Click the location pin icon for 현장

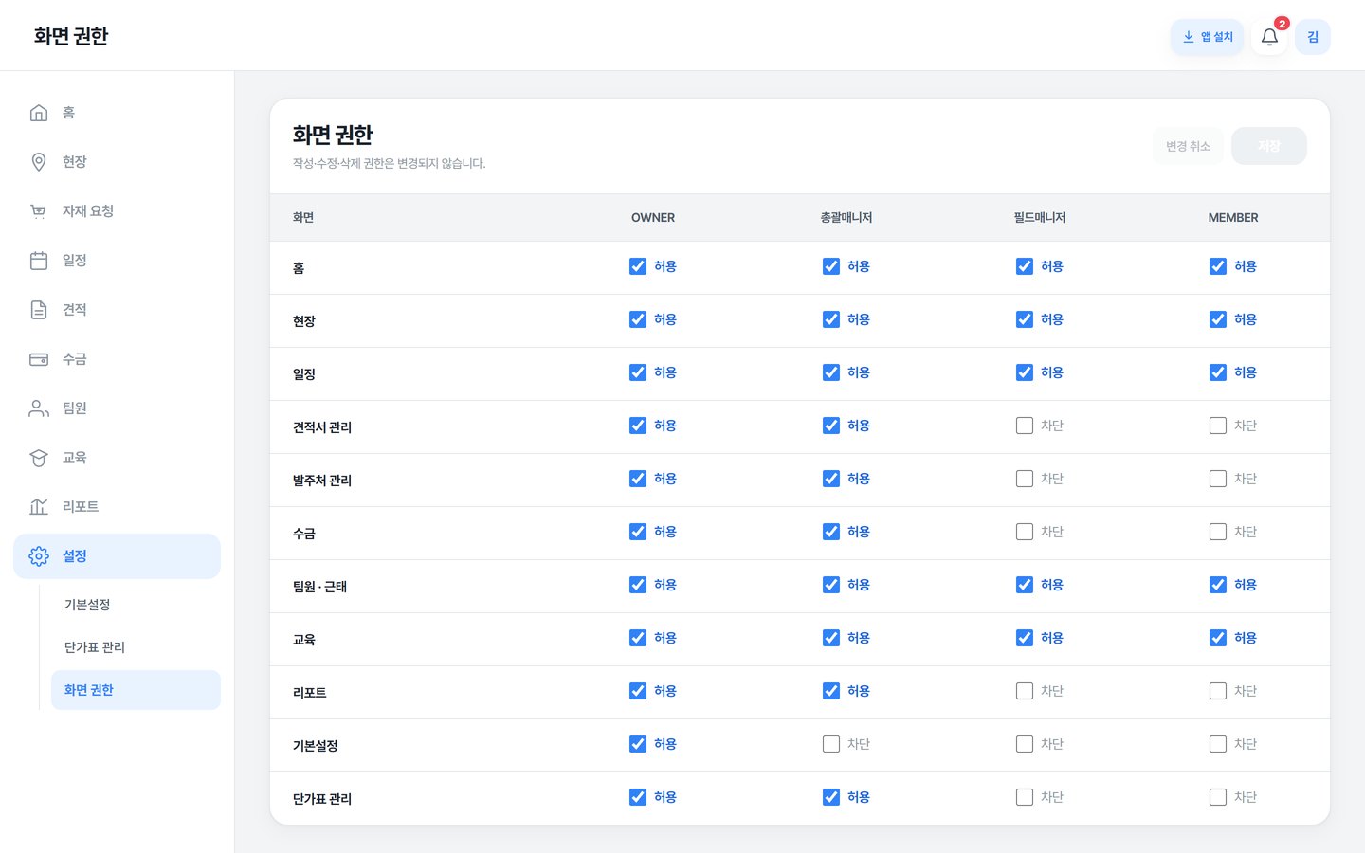coord(39,162)
